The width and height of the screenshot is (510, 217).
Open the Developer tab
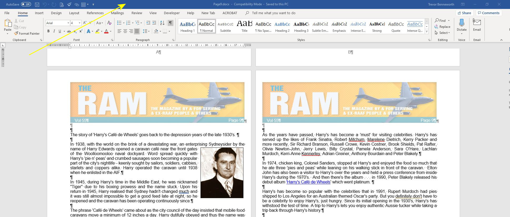point(172,13)
